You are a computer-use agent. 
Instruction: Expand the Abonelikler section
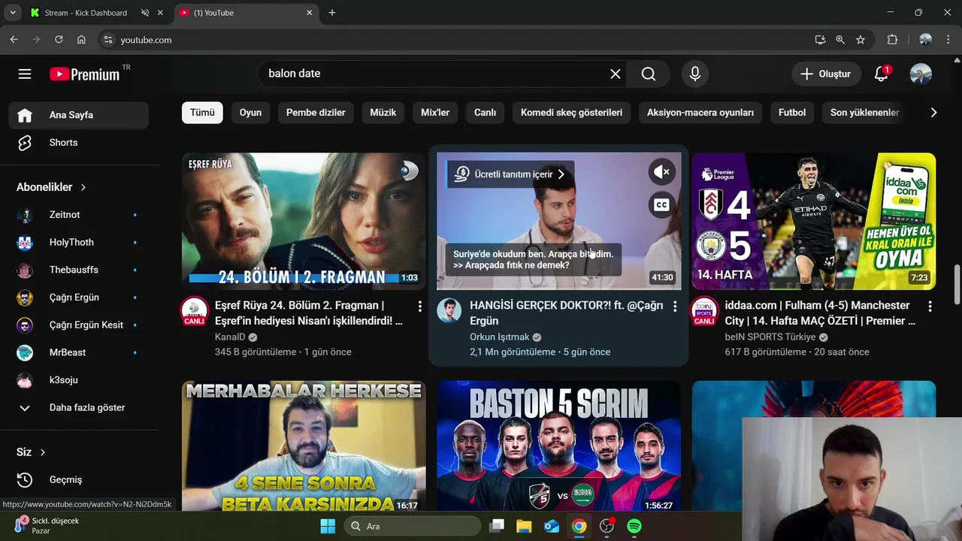coord(51,187)
